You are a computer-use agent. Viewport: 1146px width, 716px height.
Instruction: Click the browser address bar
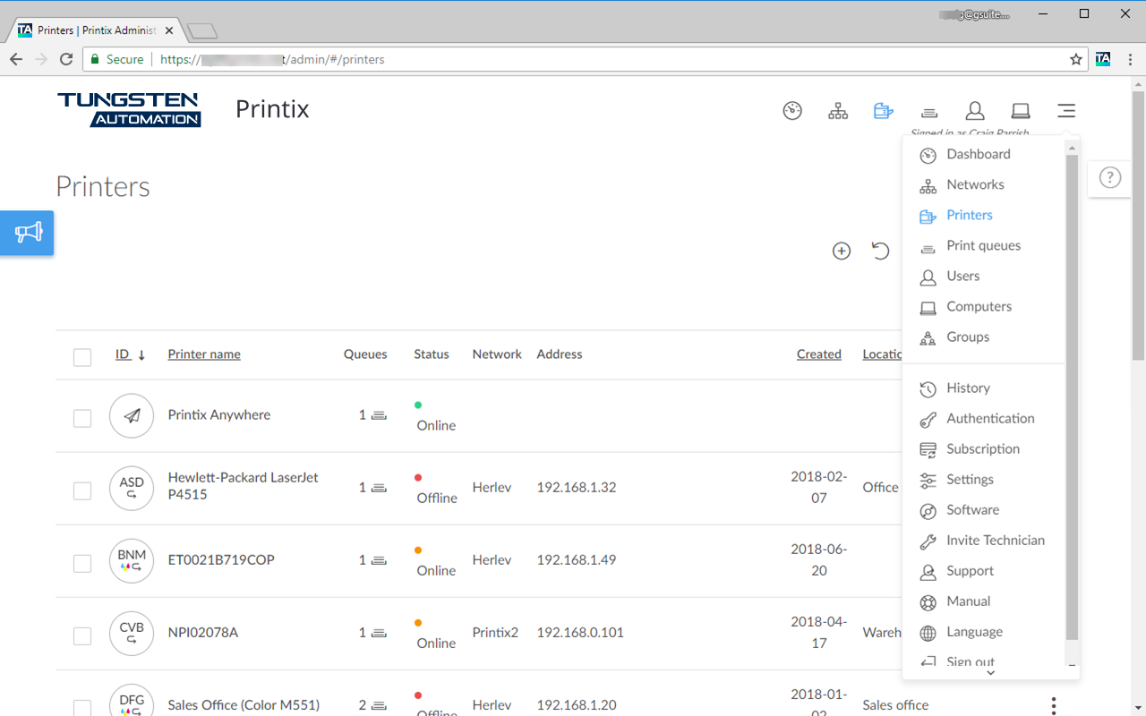coord(537,59)
